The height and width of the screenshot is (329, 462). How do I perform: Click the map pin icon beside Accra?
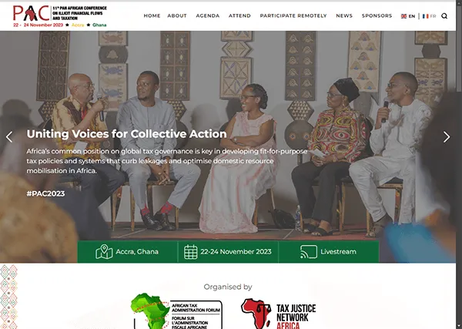[104, 252]
